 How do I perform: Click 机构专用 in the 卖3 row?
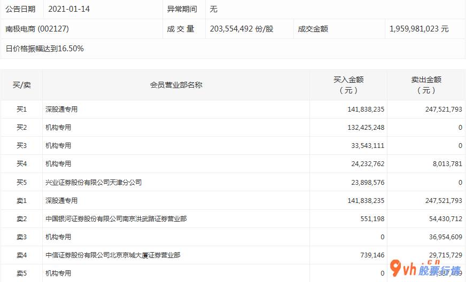(58, 237)
